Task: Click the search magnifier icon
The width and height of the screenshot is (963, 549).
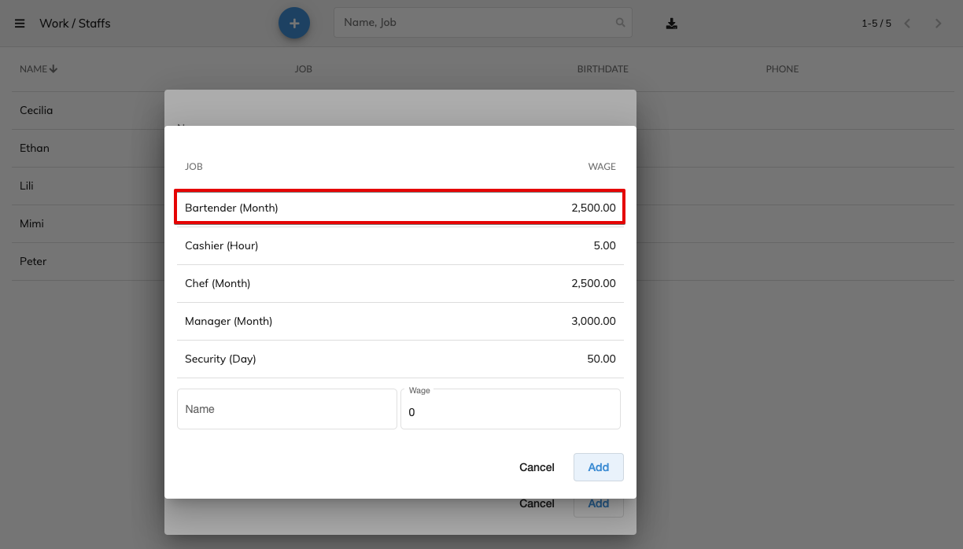Action: coord(621,23)
